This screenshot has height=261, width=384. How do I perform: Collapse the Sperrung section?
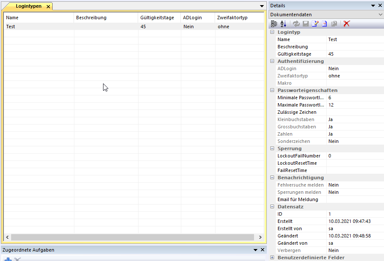(x=272, y=148)
